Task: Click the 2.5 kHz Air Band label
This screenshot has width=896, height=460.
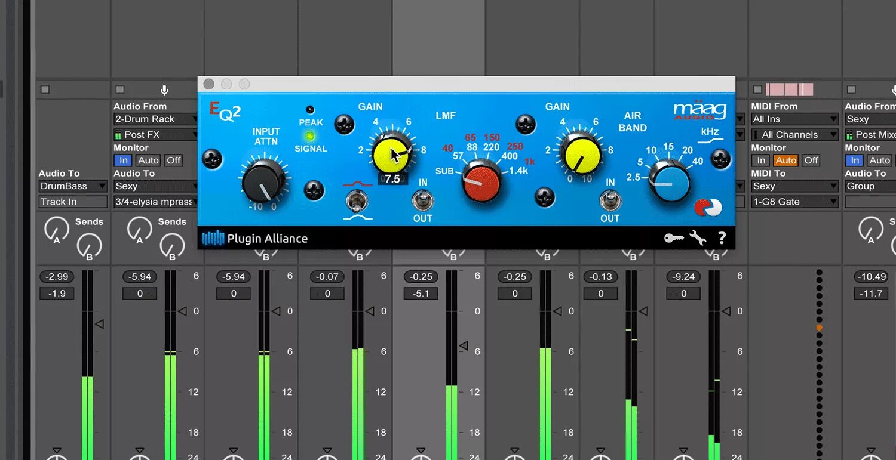Action: pos(633,177)
